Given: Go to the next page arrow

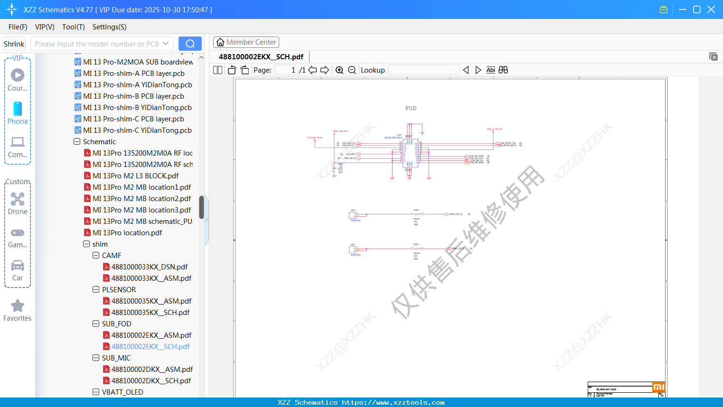Looking at the screenshot, I should point(325,70).
